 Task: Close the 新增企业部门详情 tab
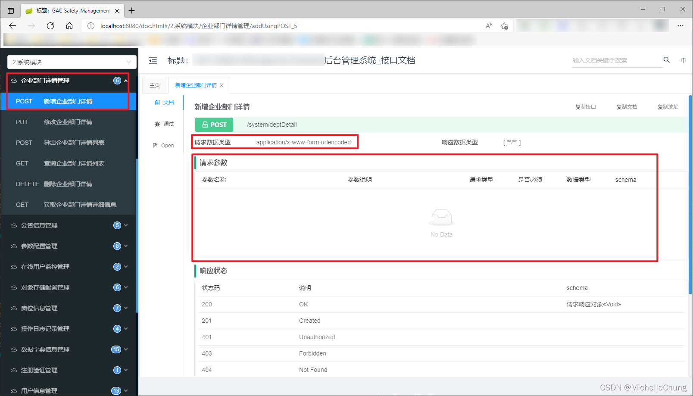point(222,85)
